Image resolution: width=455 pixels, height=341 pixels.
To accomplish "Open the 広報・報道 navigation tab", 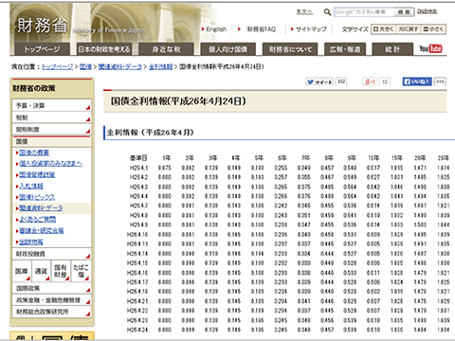I will (x=345, y=49).
